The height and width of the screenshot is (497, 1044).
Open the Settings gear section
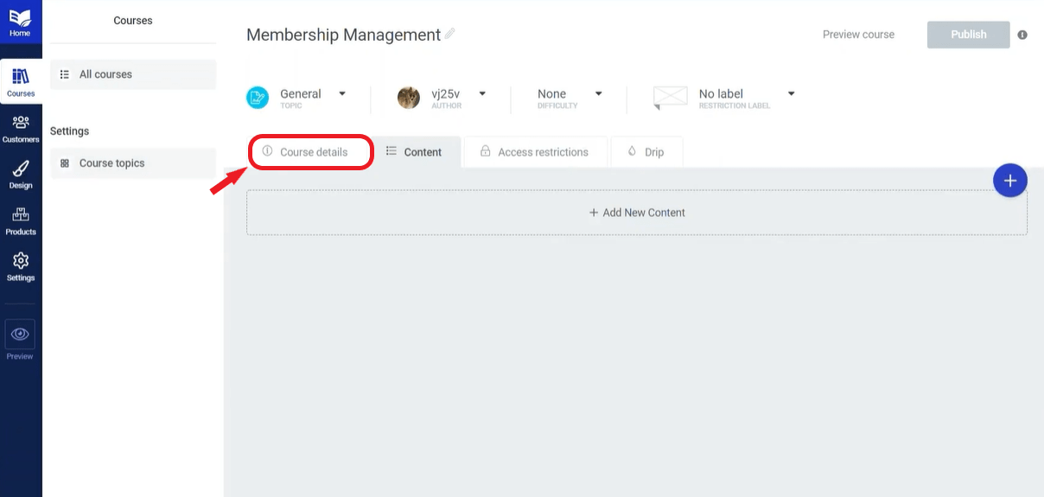[x=21, y=267]
